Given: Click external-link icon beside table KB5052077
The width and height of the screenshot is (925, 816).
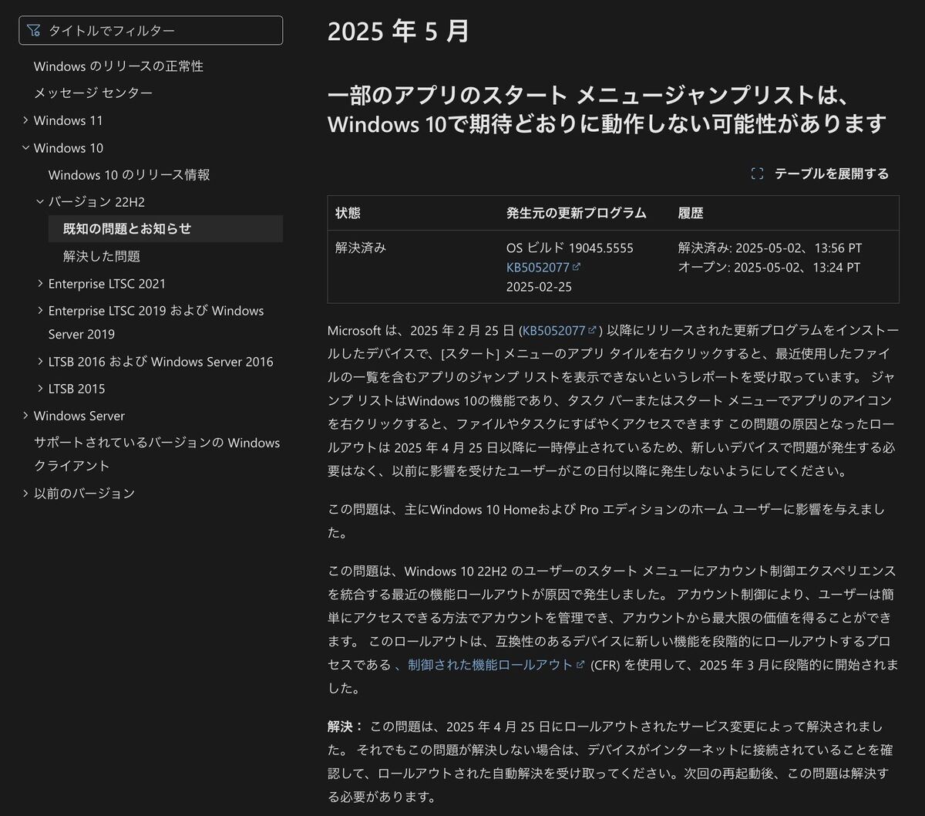Looking at the screenshot, I should coord(576,268).
